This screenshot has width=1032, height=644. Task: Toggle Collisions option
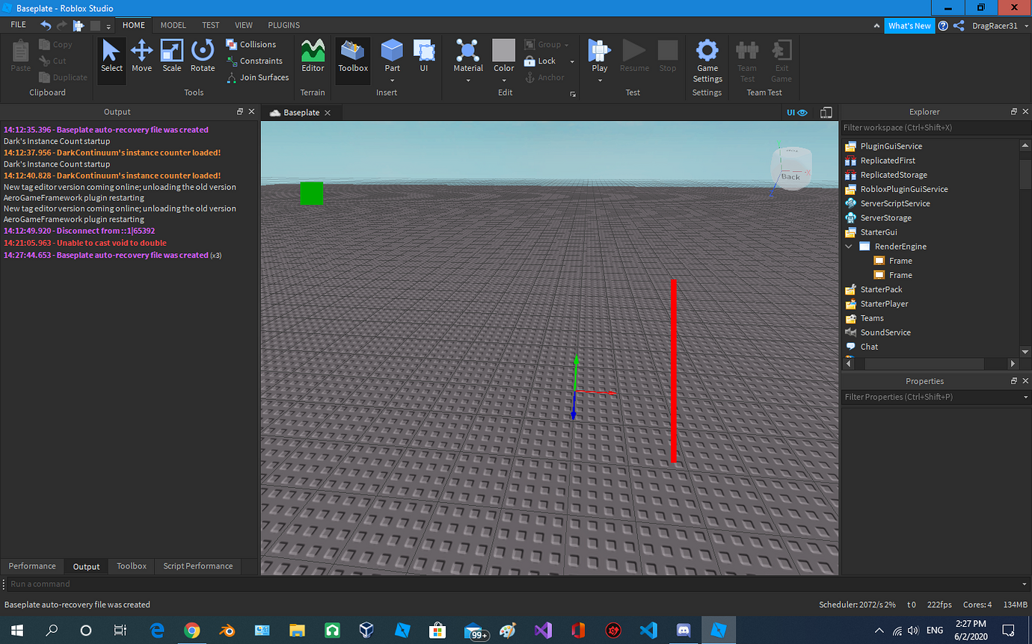(x=251, y=45)
